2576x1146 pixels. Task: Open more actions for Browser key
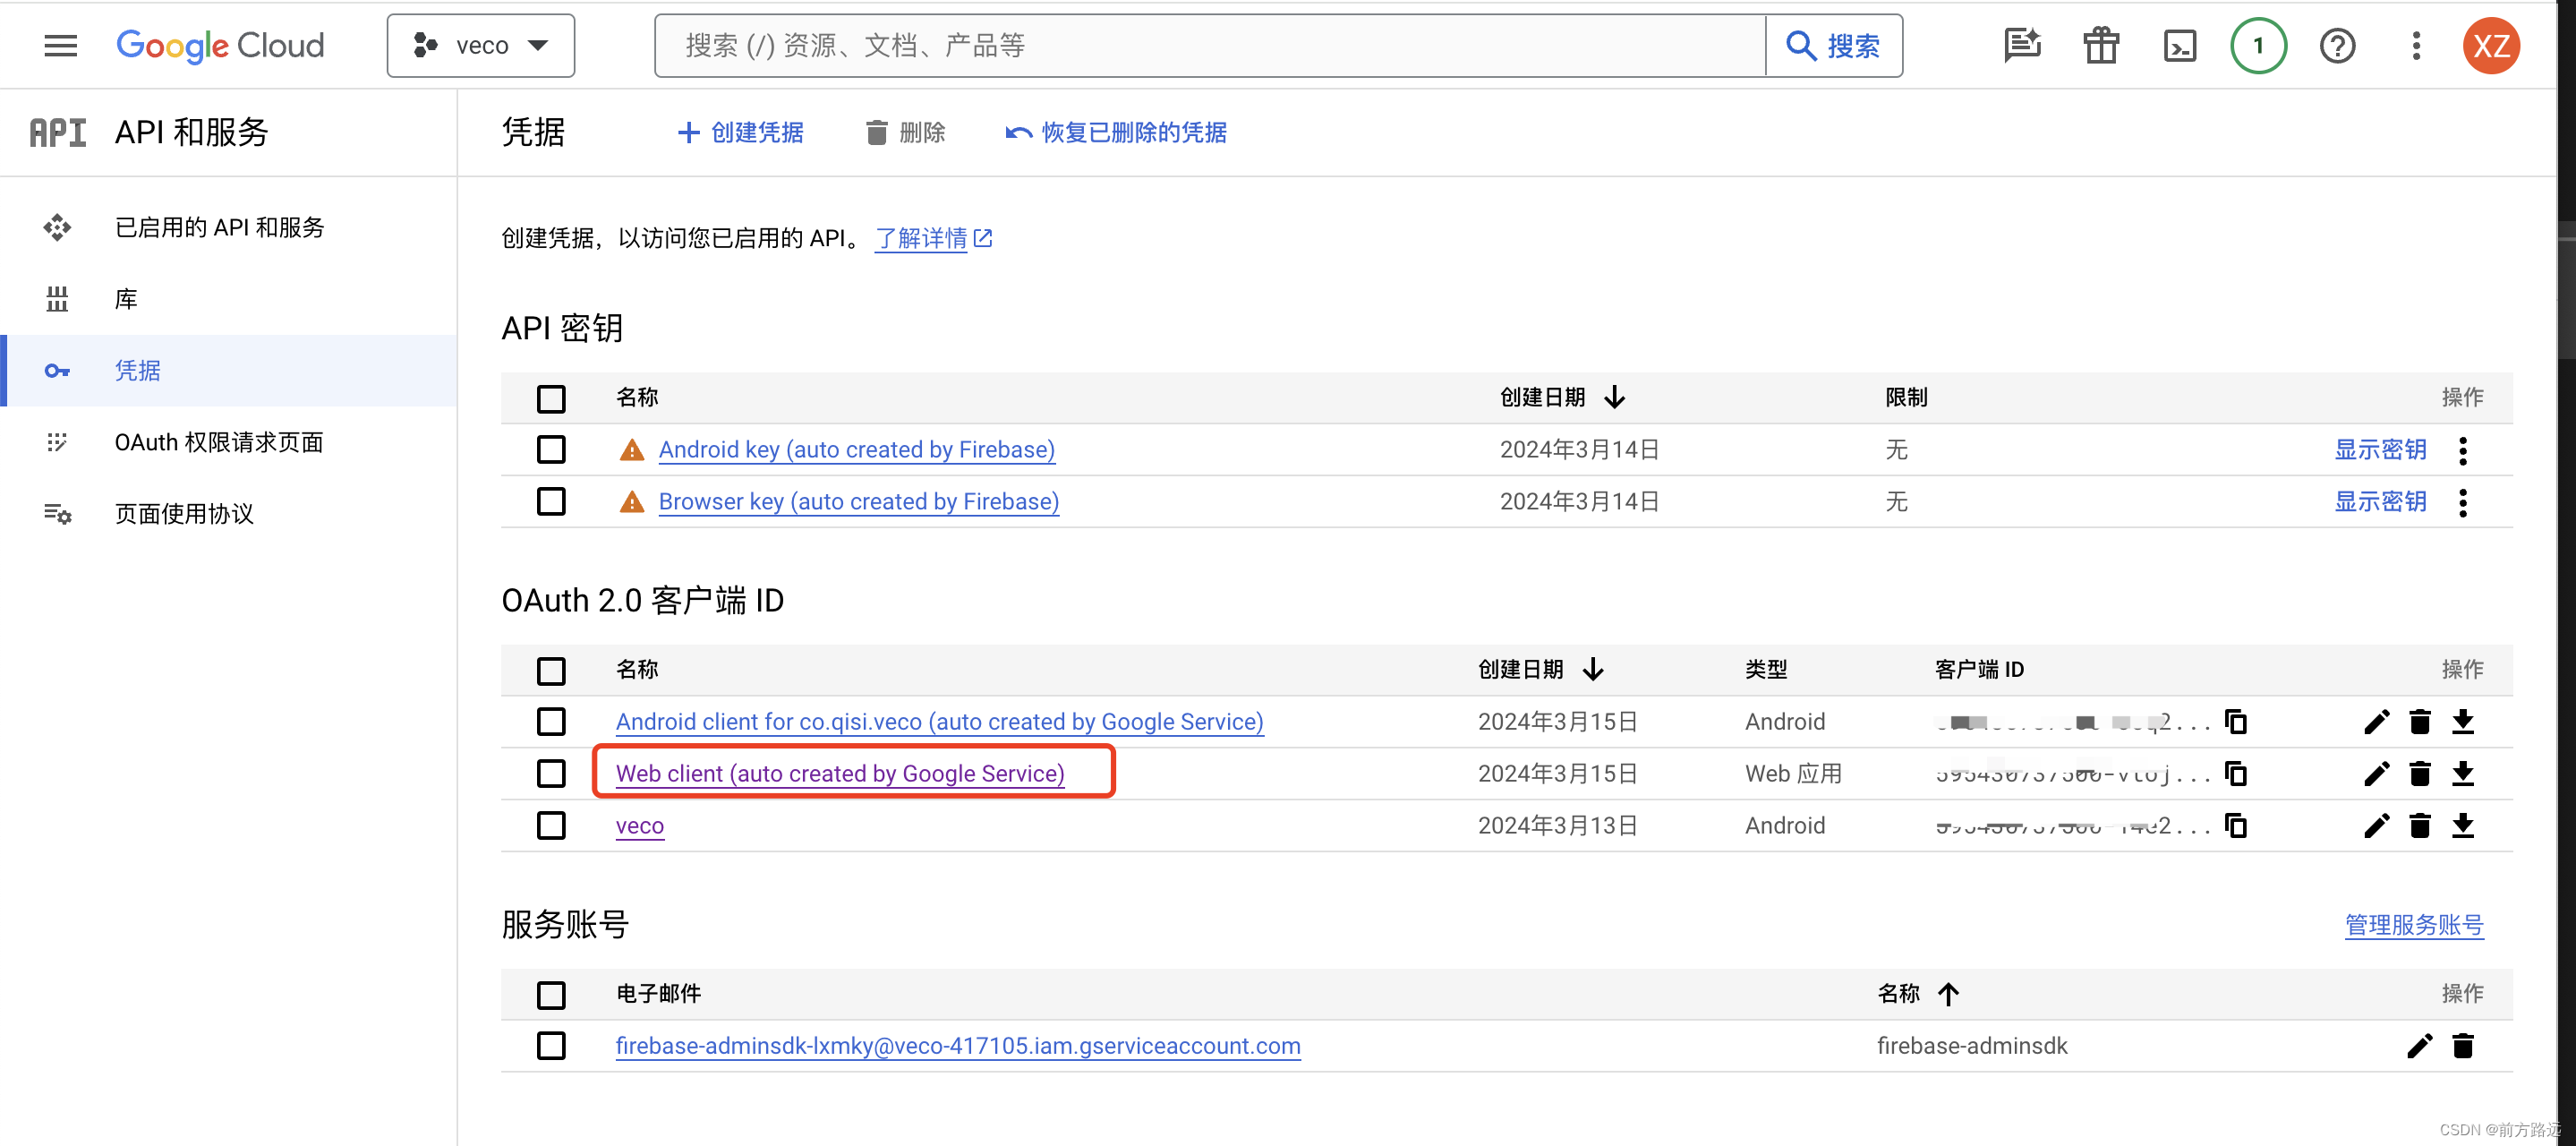(2462, 501)
